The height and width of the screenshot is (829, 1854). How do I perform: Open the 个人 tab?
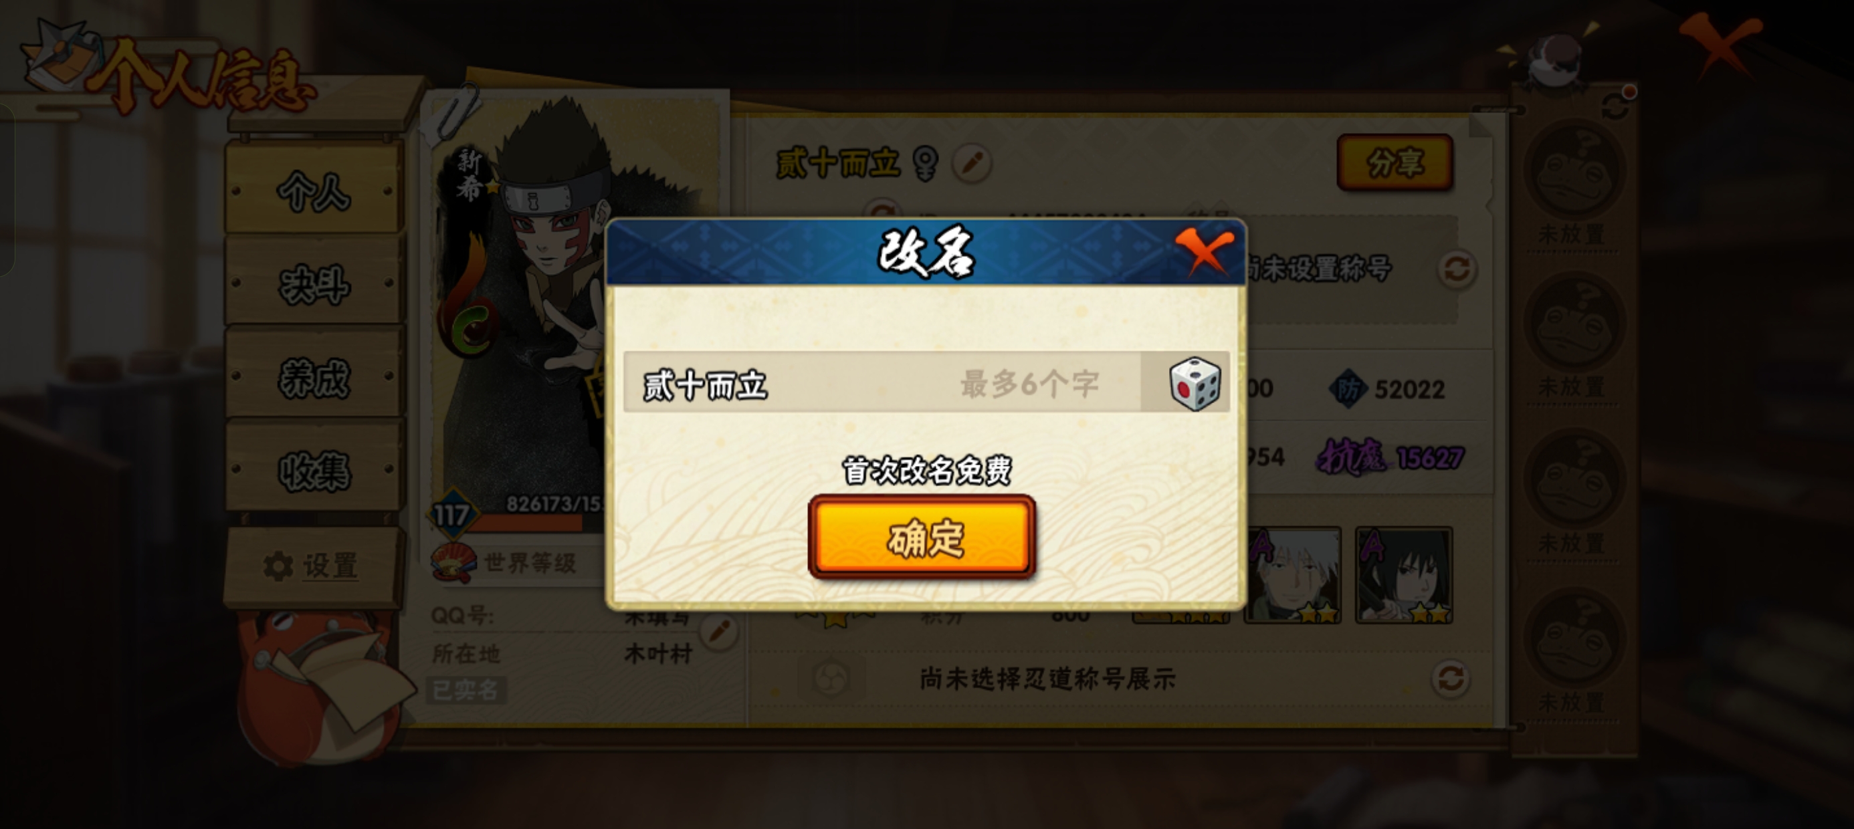coord(312,190)
